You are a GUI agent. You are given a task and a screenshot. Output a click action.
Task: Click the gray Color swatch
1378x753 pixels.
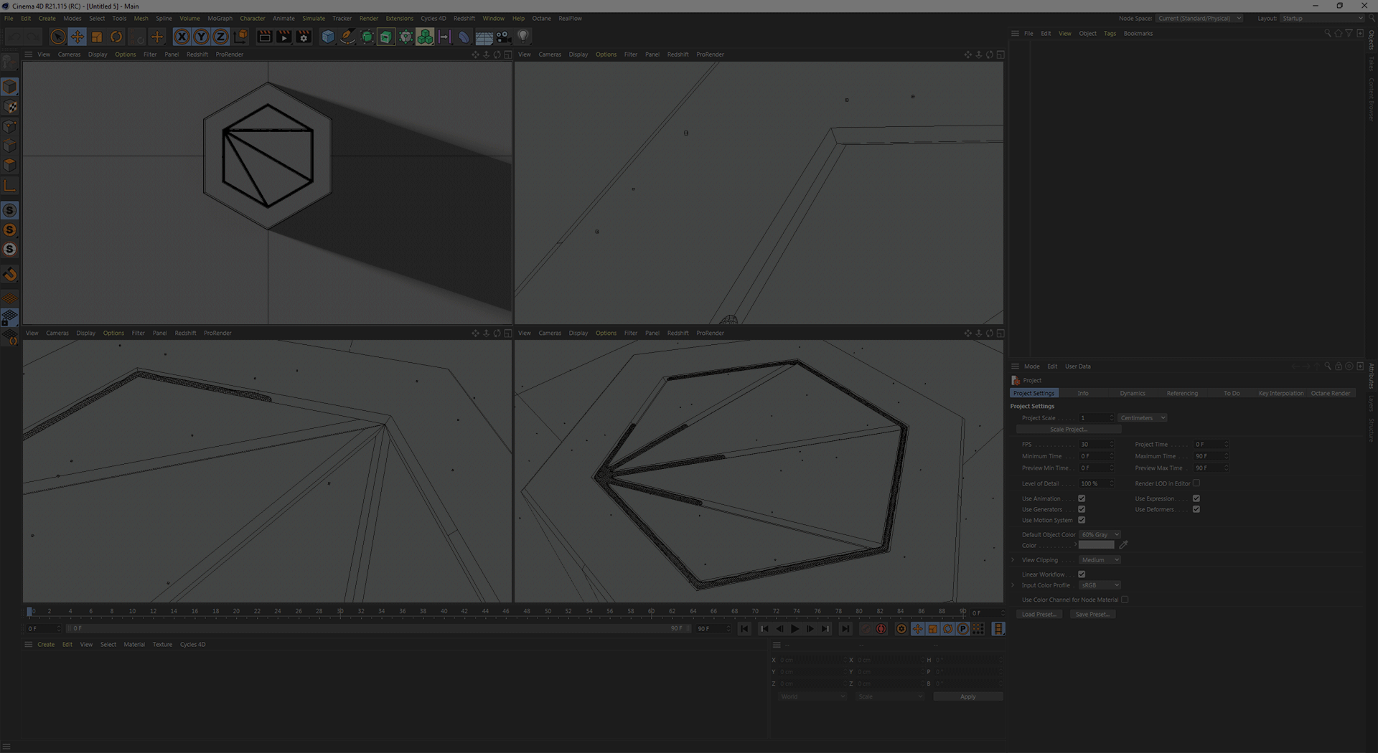point(1096,546)
